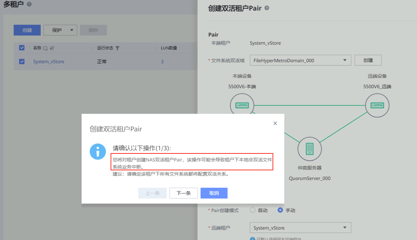Open the 文件系统双活域 dropdown

[x=300, y=60]
